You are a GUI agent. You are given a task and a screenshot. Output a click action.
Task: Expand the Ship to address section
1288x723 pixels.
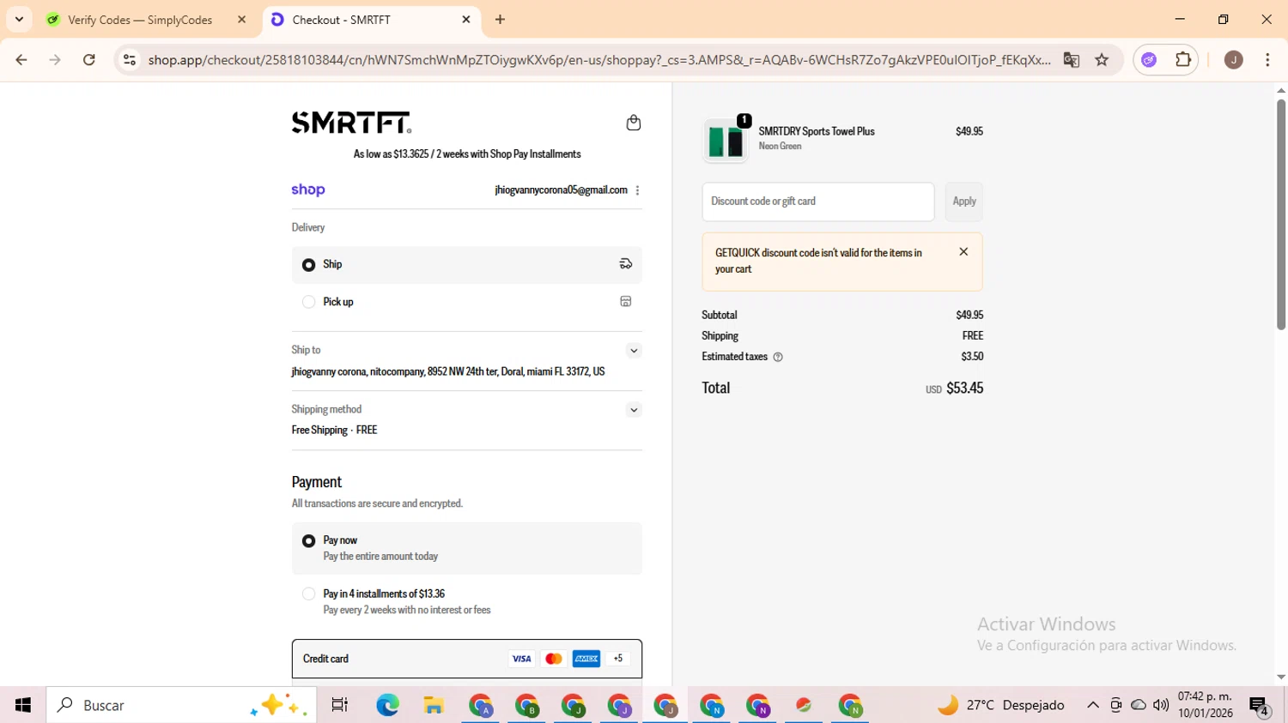coord(634,350)
